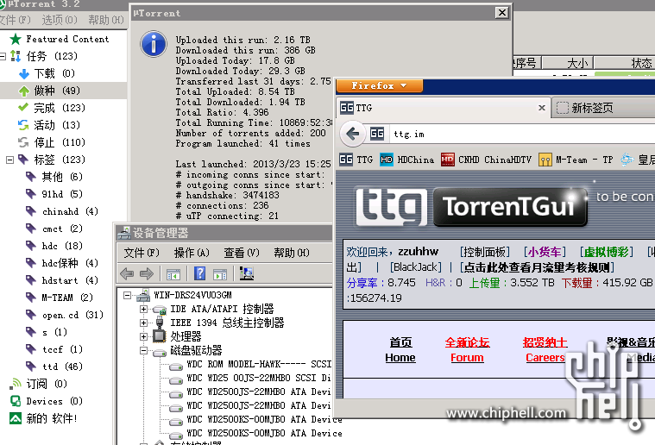Open the Firefox orange menu dropdown
Image resolution: width=655 pixels, height=445 pixels.
[x=380, y=85]
